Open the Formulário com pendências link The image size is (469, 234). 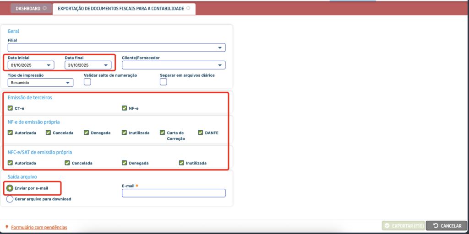39,227
